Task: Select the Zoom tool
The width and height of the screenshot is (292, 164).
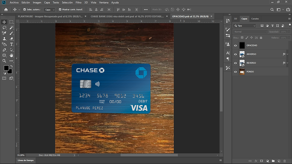Action: pyautogui.click(x=4, y=61)
